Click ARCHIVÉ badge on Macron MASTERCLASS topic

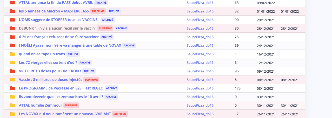(x=114, y=11)
